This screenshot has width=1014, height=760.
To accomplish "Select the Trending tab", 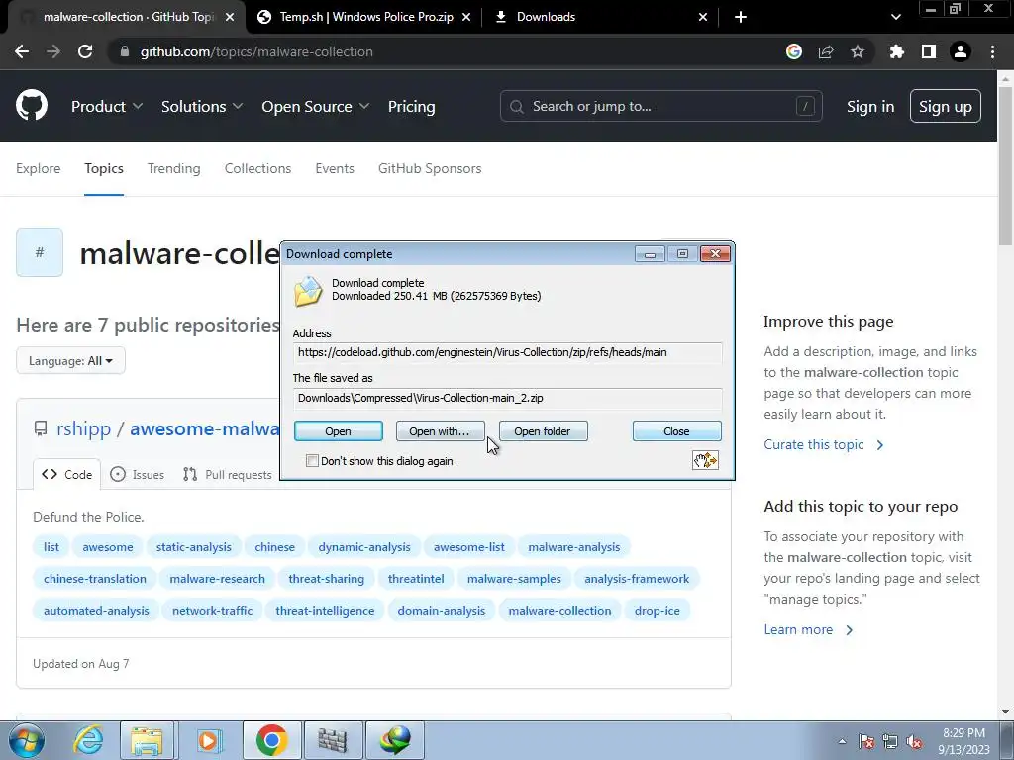I will coord(174,168).
